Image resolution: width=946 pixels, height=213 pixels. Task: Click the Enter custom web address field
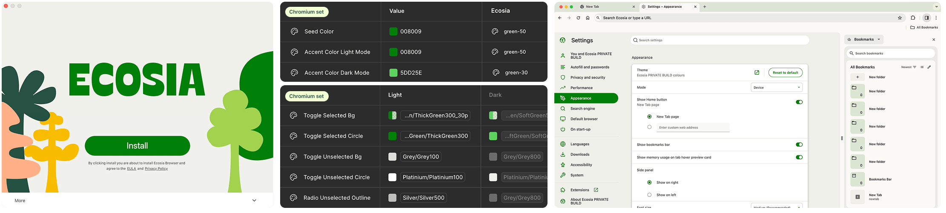693,127
